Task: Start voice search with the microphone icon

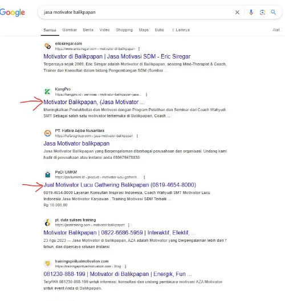Action: coord(251,13)
